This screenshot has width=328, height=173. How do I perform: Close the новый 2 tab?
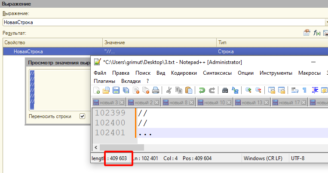click(156, 103)
